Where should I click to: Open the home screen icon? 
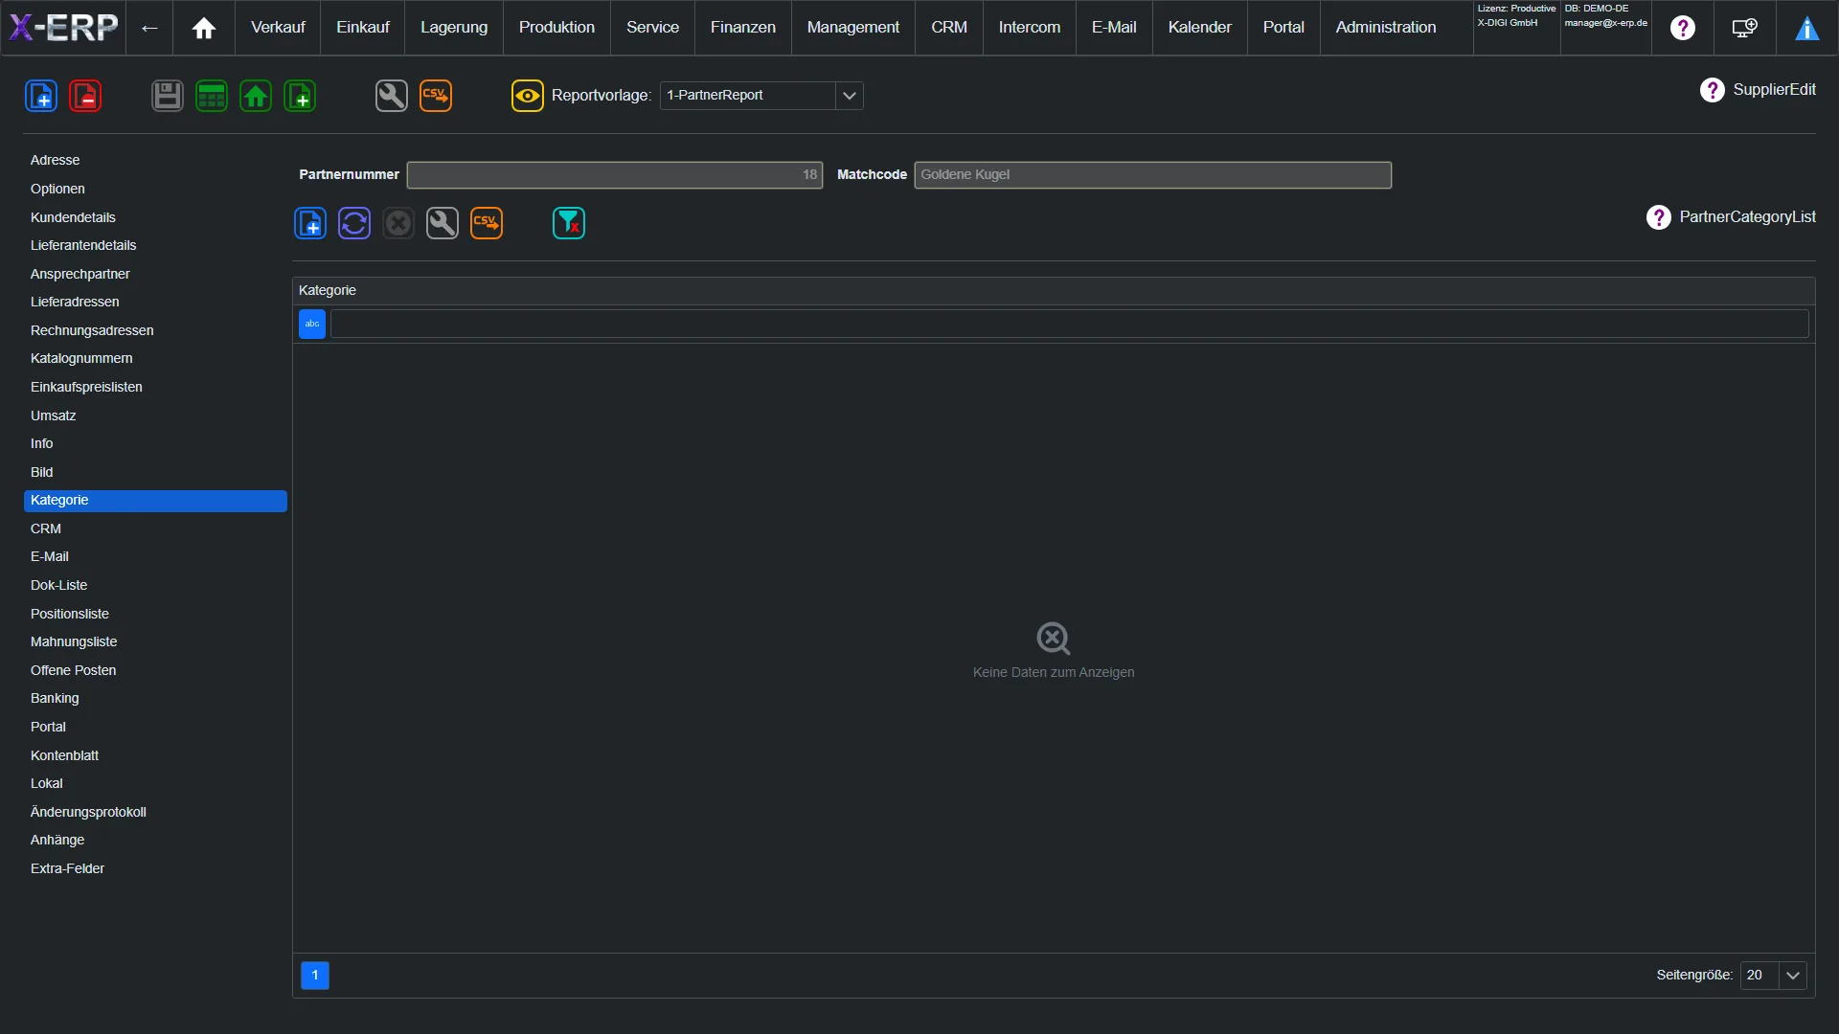(204, 28)
